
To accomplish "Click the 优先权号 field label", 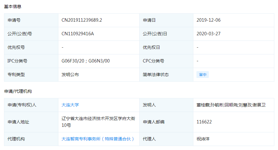I will (x=16, y=47).
